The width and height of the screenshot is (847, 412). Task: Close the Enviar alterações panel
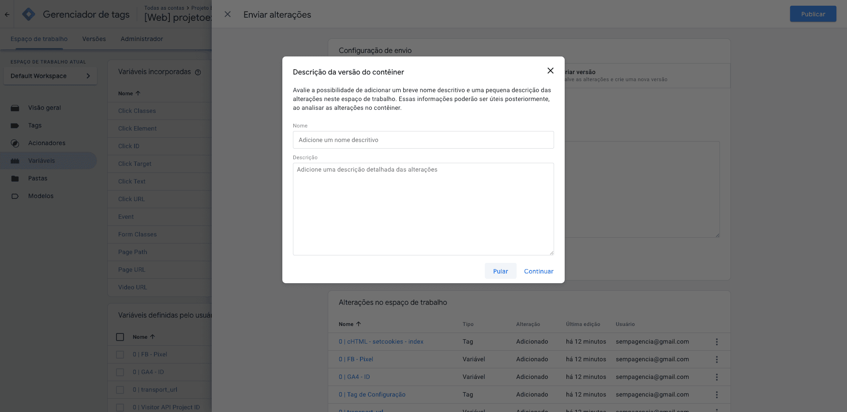pyautogui.click(x=228, y=14)
